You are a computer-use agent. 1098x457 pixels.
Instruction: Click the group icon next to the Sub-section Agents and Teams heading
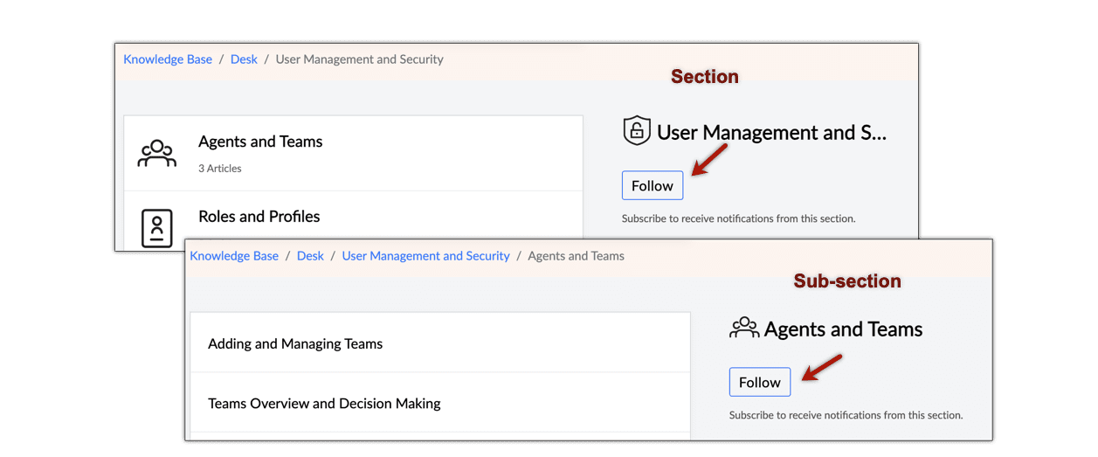tap(744, 328)
